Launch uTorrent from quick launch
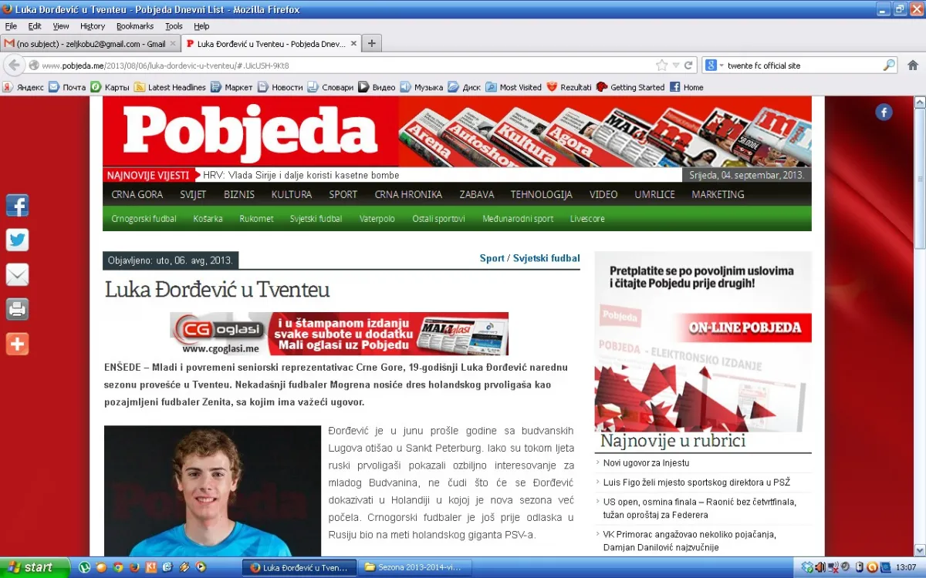 pyautogui.click(x=84, y=567)
